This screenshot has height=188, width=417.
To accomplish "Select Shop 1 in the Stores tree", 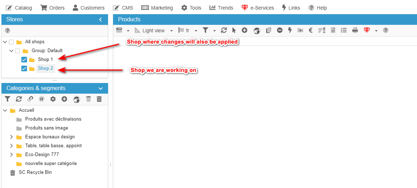I will pyautogui.click(x=46, y=60).
